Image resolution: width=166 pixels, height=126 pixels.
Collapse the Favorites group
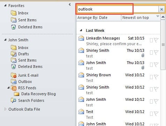click(x=5, y=5)
